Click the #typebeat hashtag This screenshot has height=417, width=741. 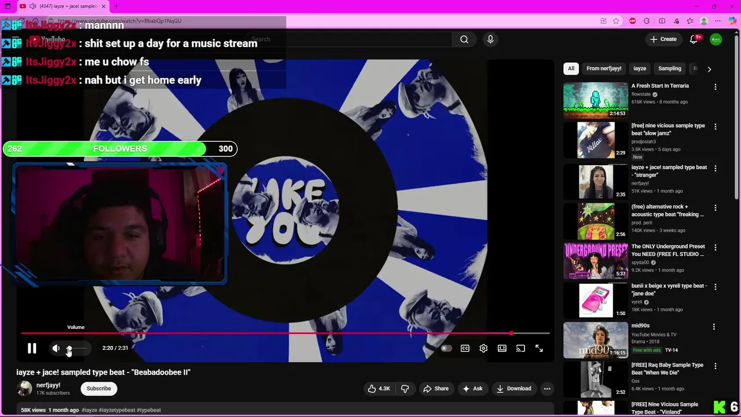click(x=149, y=410)
